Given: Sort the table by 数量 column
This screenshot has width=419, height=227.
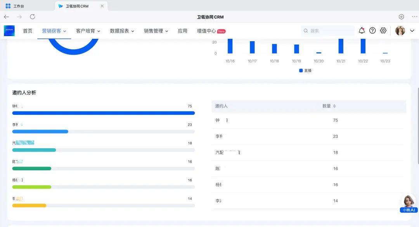Looking at the screenshot, I should (x=334, y=106).
